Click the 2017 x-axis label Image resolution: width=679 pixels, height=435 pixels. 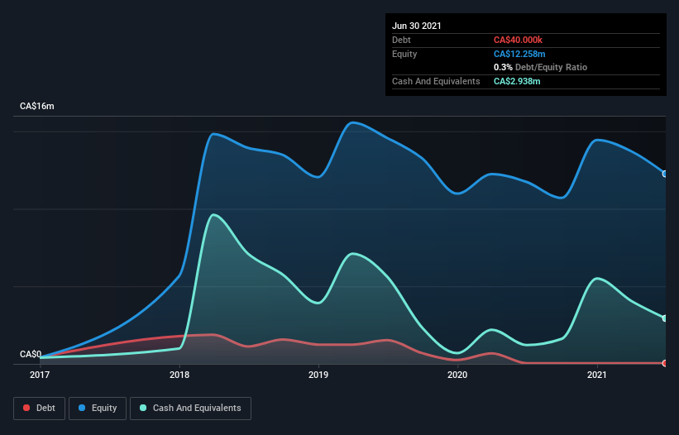(x=40, y=375)
